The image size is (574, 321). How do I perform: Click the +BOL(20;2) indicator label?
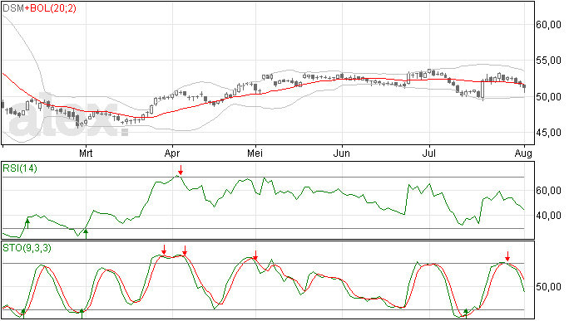pyautogui.click(x=51, y=8)
